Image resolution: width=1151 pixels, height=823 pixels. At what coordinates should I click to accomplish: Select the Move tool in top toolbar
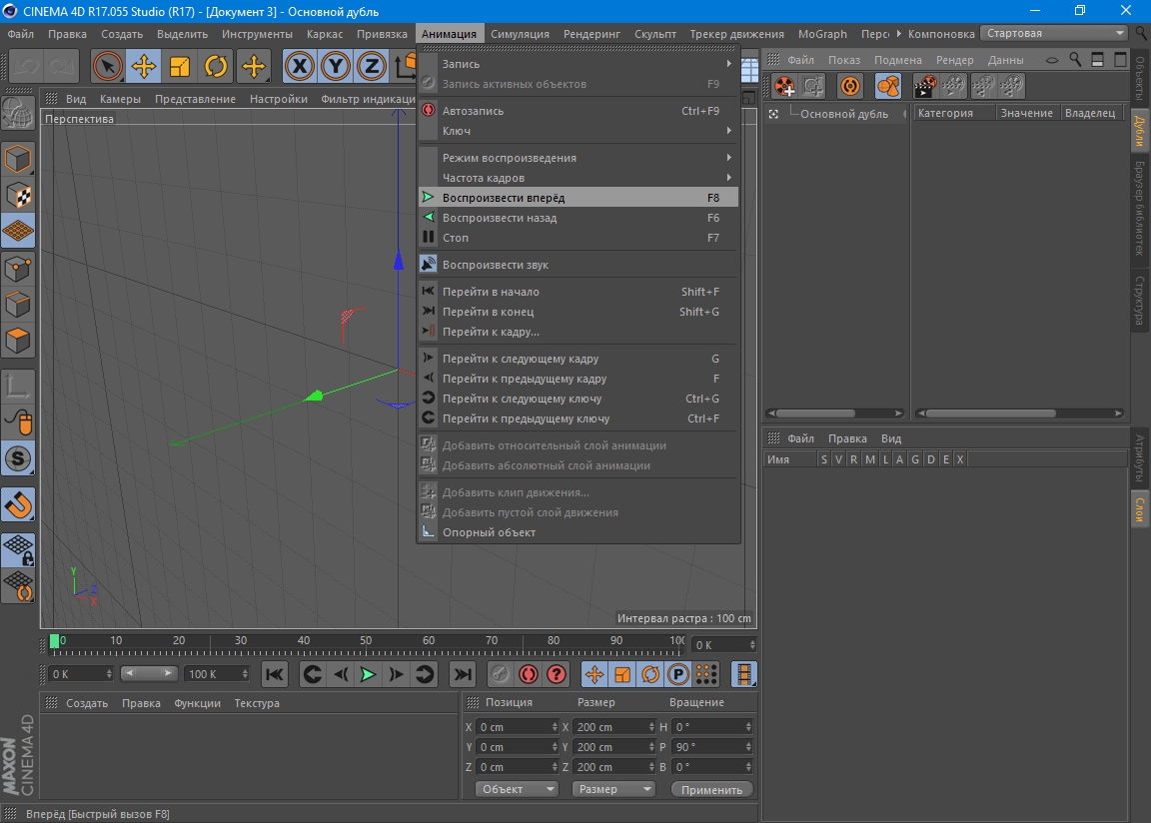tap(144, 67)
